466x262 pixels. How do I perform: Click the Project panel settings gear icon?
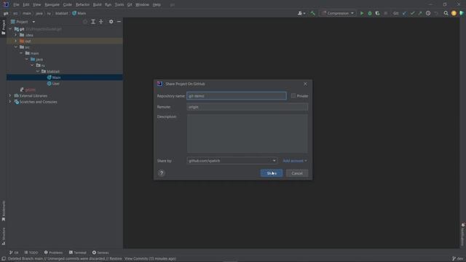tap(111, 22)
